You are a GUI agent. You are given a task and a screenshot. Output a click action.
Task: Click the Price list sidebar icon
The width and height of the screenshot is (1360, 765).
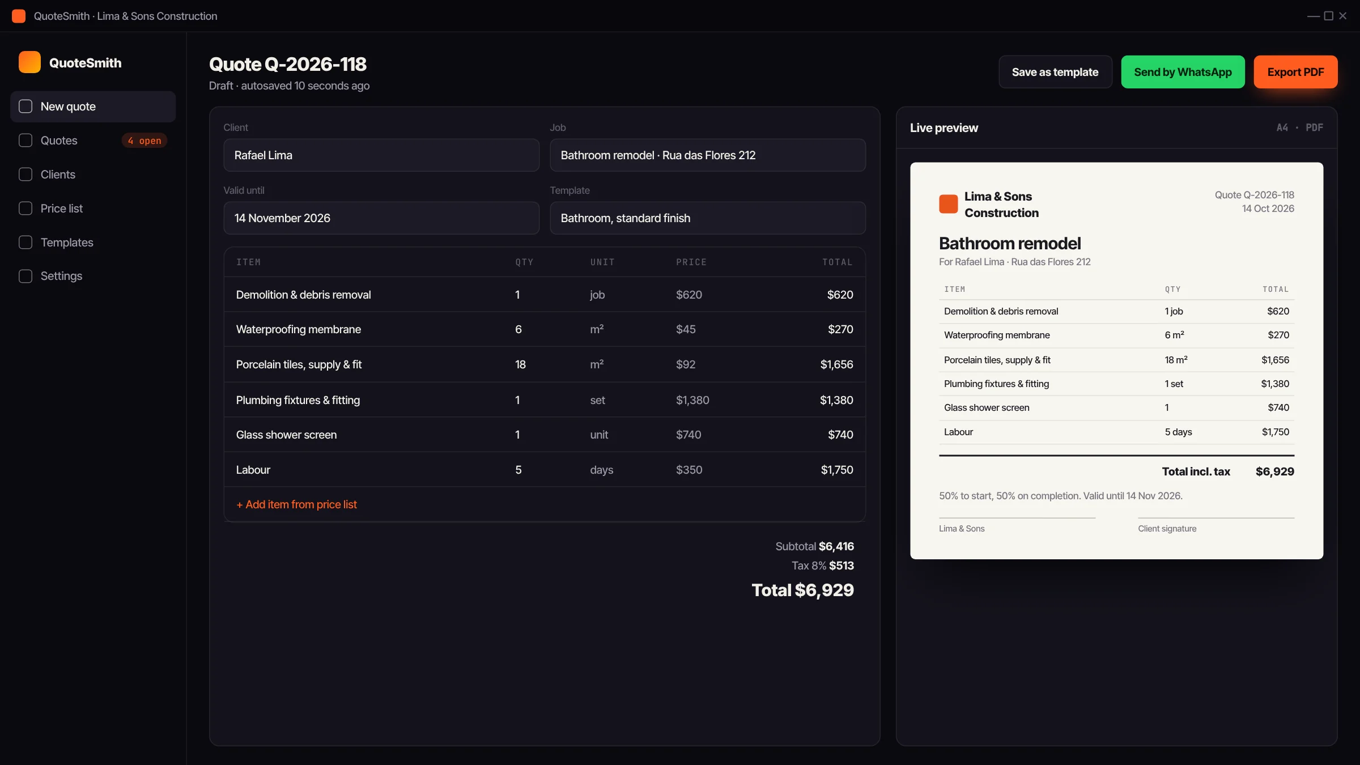tap(25, 209)
